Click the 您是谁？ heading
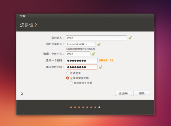Viewport: 171px width, 126px height. 28,25
